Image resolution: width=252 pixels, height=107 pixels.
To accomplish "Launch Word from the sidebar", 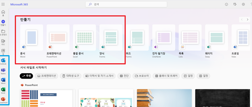I will tap(3, 81).
